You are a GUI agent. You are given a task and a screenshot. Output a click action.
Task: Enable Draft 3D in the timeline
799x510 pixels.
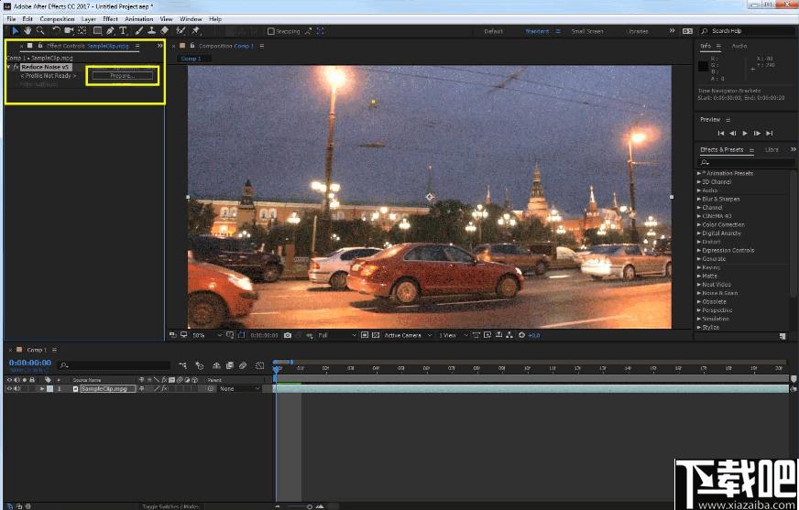[x=200, y=365]
